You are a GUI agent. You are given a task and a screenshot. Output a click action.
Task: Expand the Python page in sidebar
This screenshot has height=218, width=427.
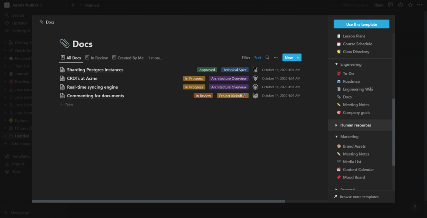pyautogui.click(x=5, y=120)
